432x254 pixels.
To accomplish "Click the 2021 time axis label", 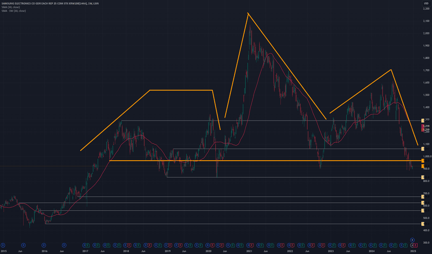I will [x=249, y=251].
